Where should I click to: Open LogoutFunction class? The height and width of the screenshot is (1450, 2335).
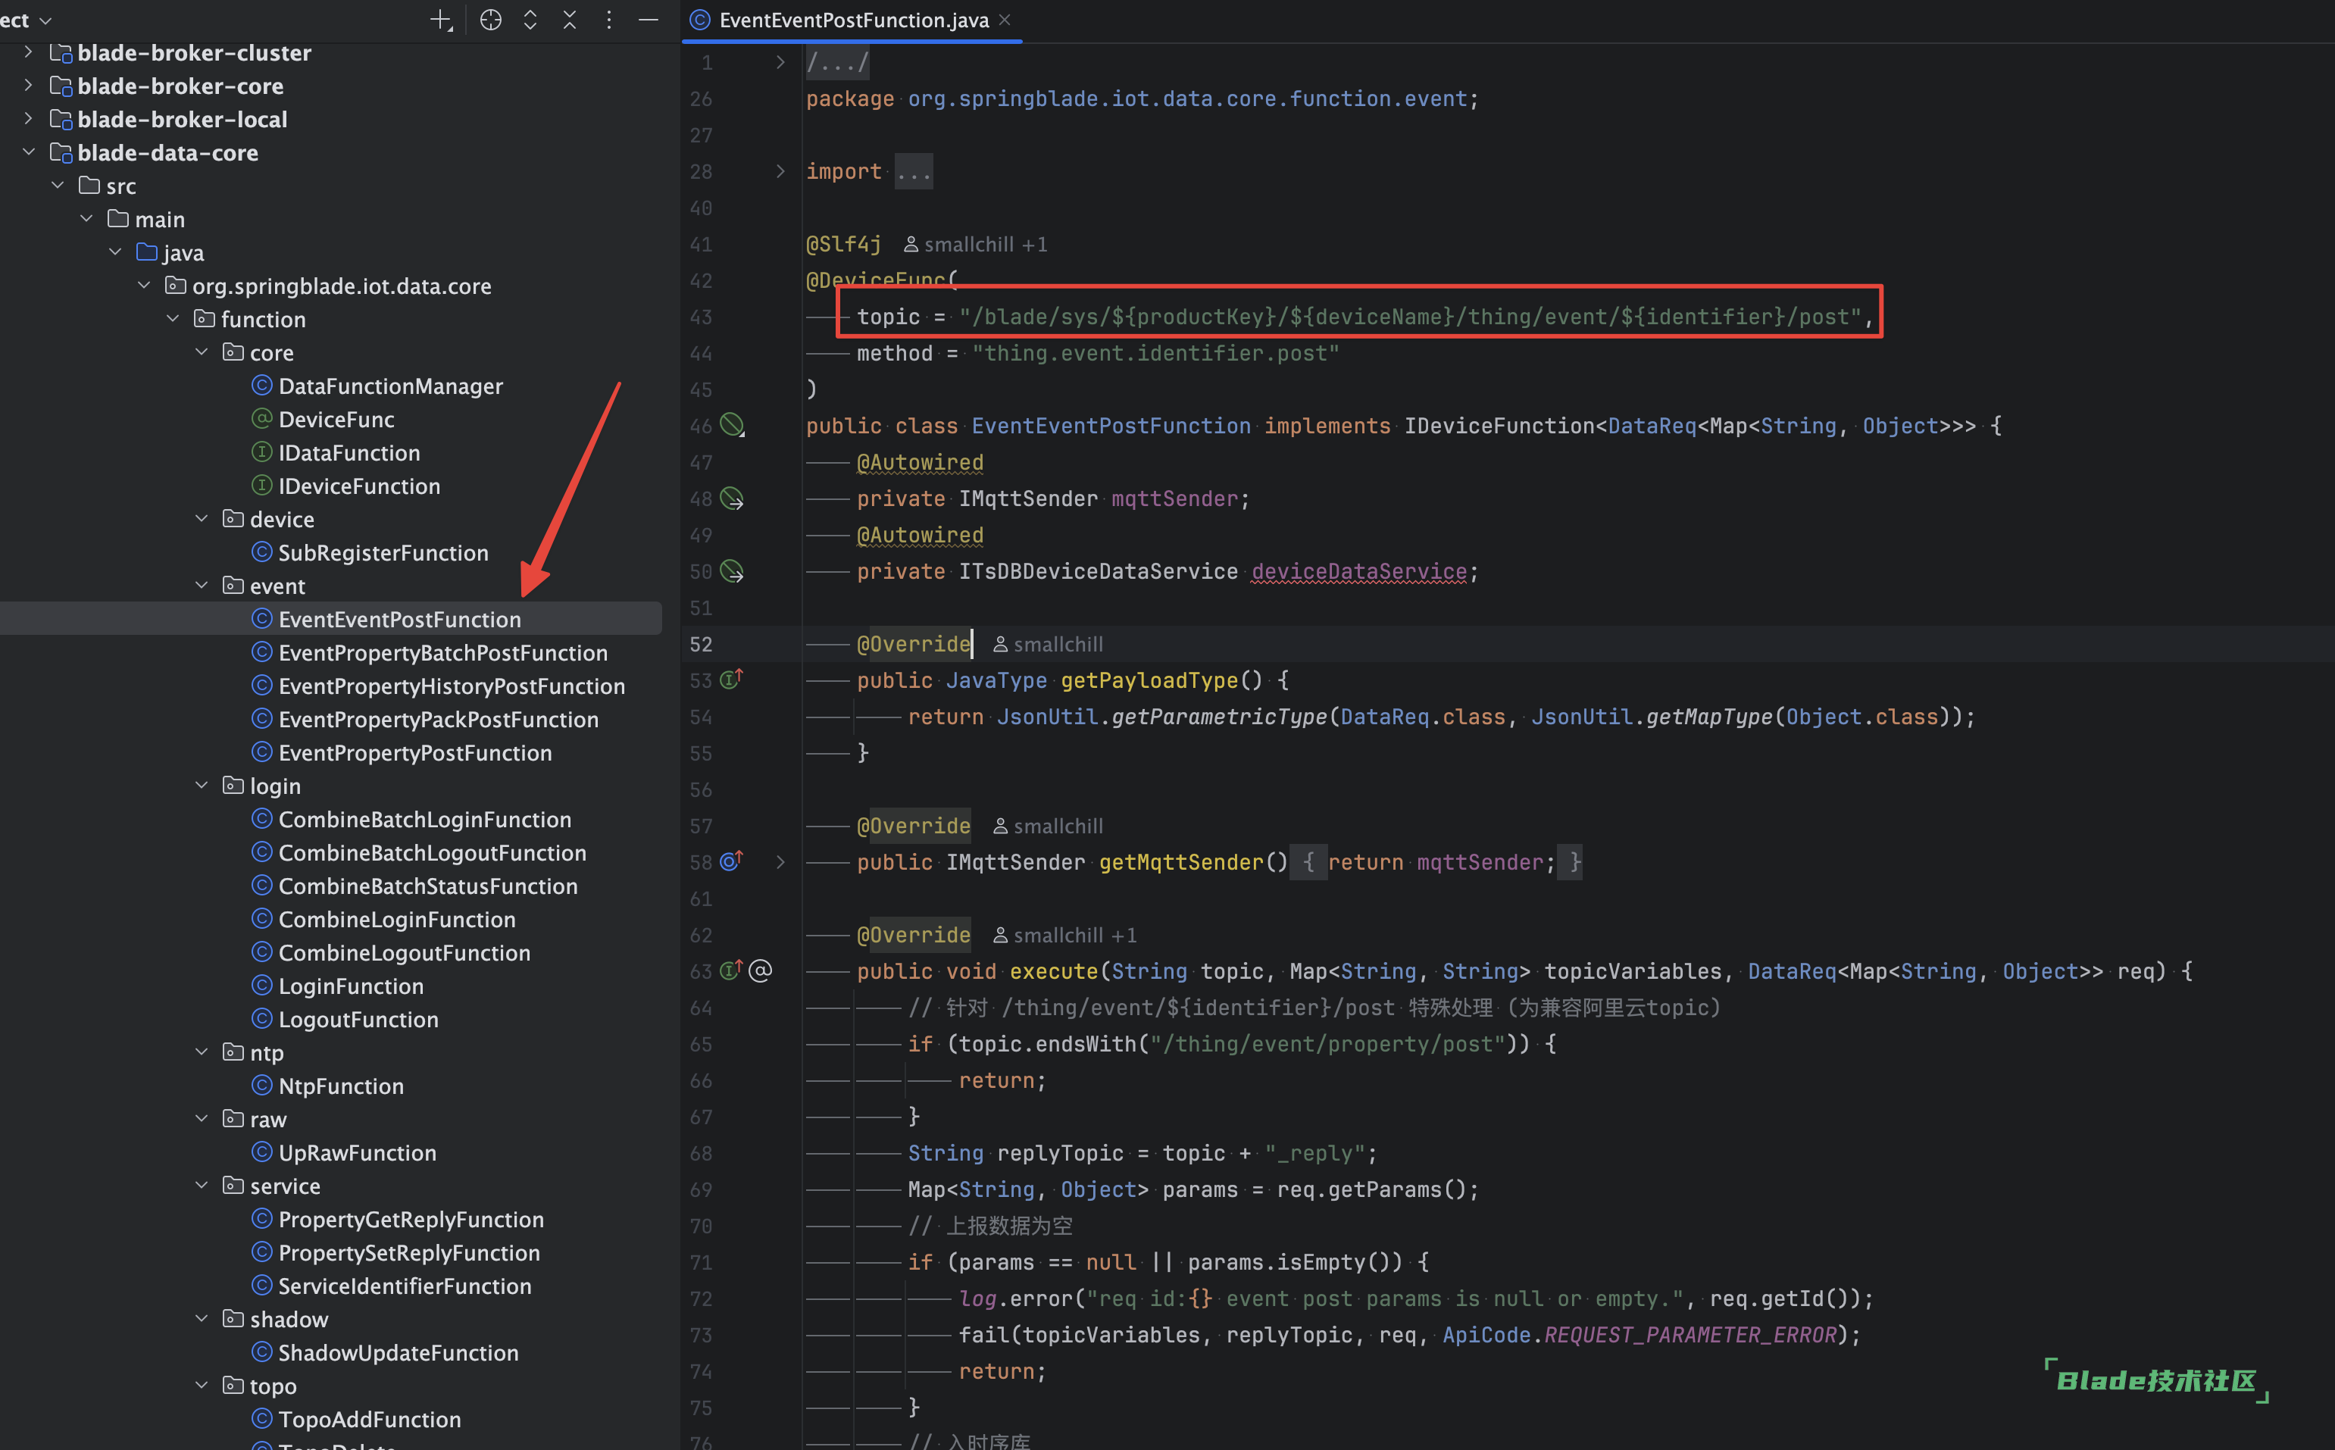[x=358, y=1020]
